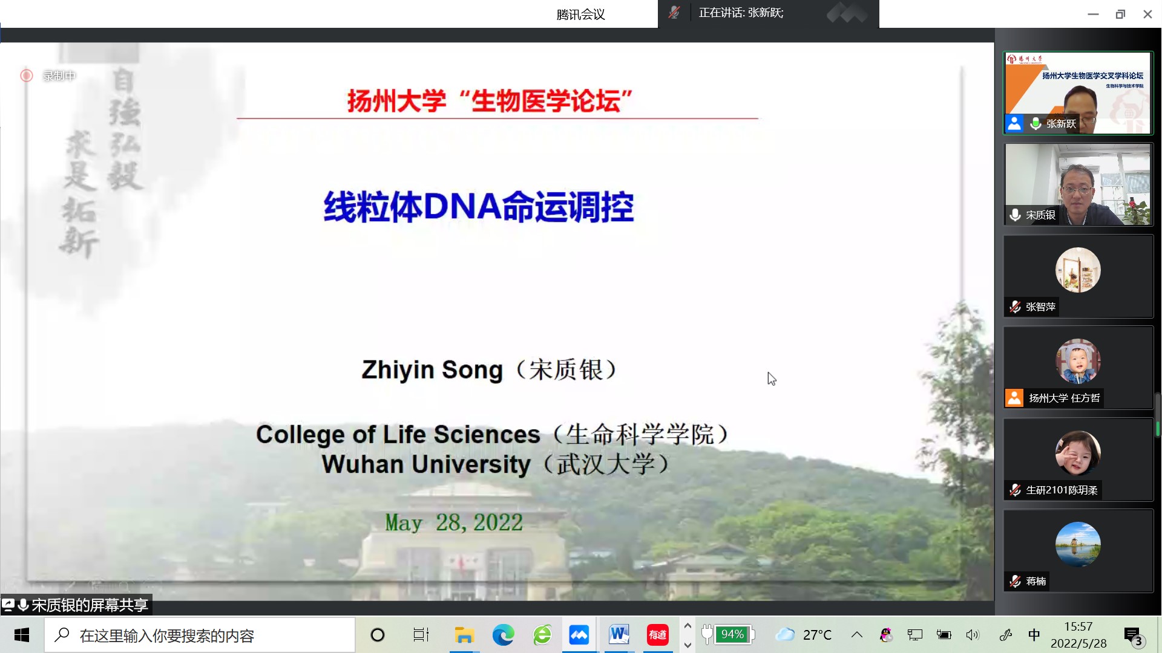1162x653 pixels.
Task: Select 张新跃's video thumbnail
Action: (1078, 93)
